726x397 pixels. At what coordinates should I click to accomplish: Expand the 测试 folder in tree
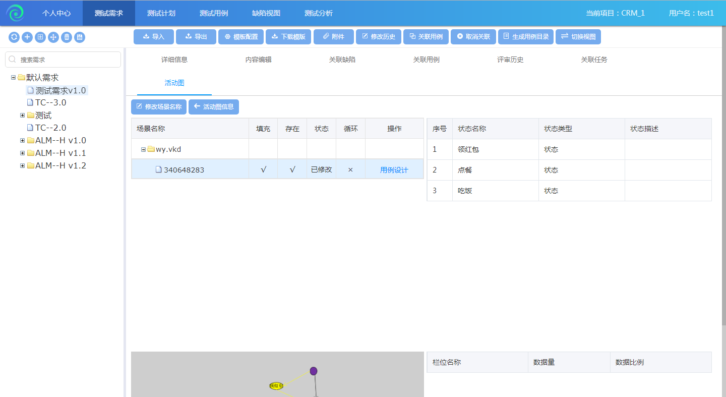[x=22, y=116]
